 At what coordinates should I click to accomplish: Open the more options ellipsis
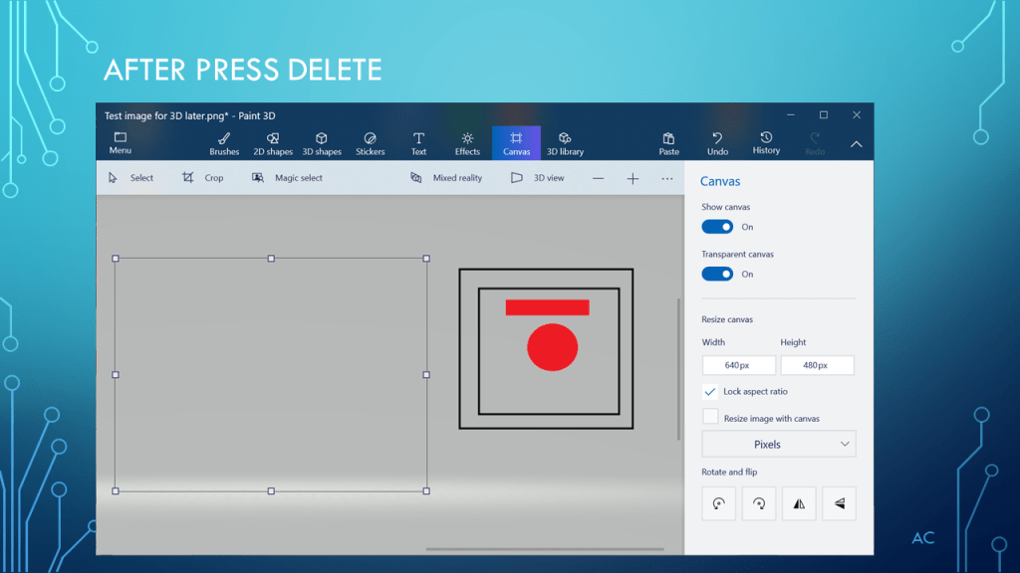(x=666, y=178)
